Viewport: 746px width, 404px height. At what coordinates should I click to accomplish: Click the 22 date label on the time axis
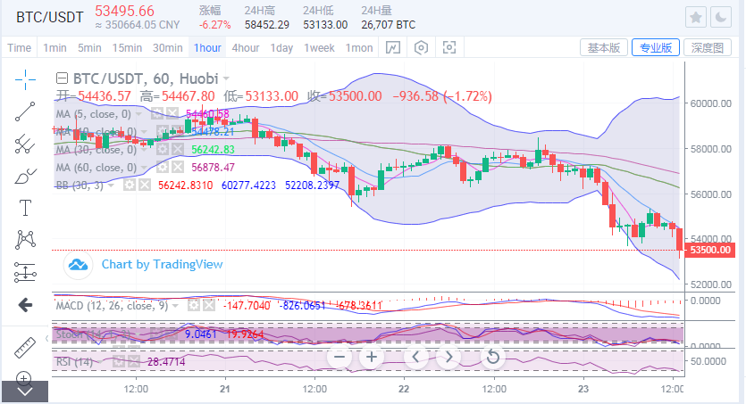[x=404, y=389]
